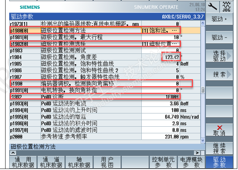This screenshot has height=170, width=238.
Task: Select the p1994[0] value 100 ms
Action: (x=161, y=110)
